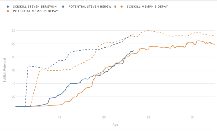Click the blue dot beside SciSkill Steven Bergwijn

click(x=8, y=6)
